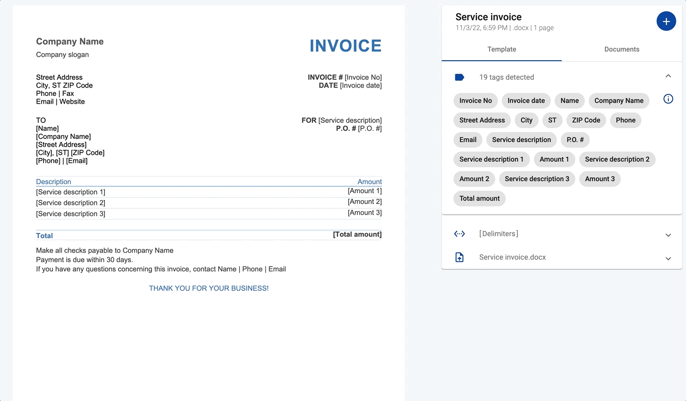Click the blue plus button to add new

tap(666, 21)
